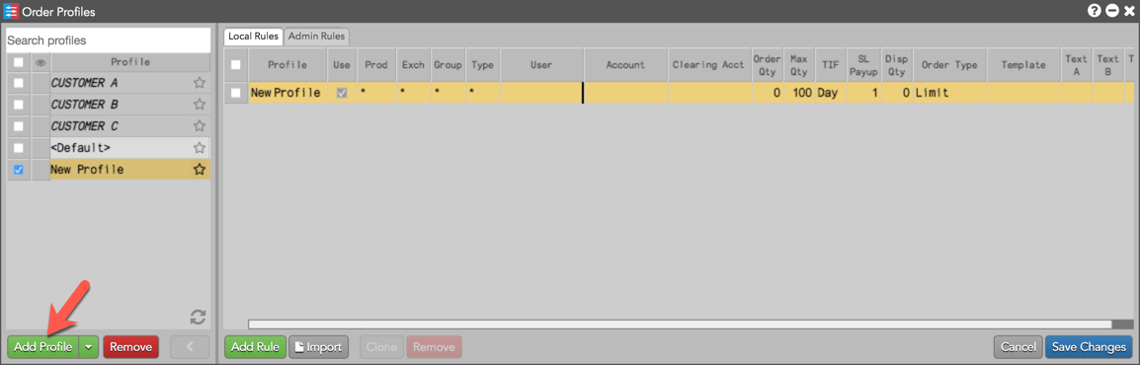
Task: Click the Clone button
Action: [381, 347]
